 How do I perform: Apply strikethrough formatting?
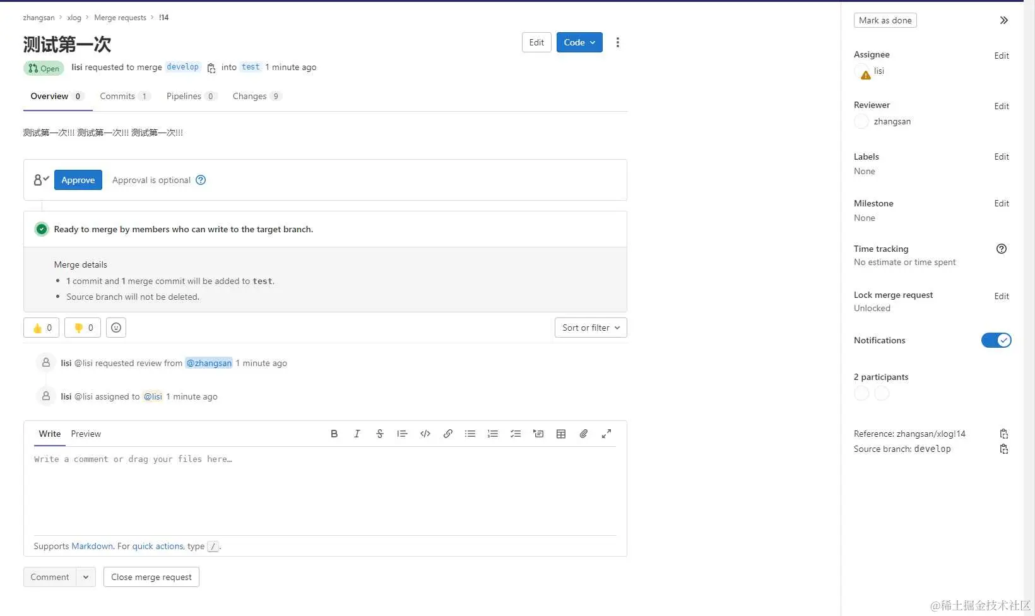380,434
